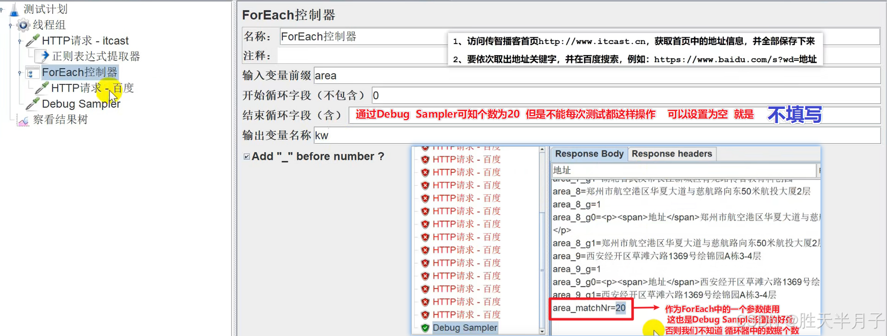Screen dimensions: 887x336
Task: Click the 线程组 gear icon
Action: [x=24, y=25]
